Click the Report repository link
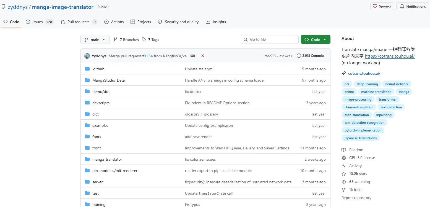The image size is (430, 207). (x=356, y=198)
